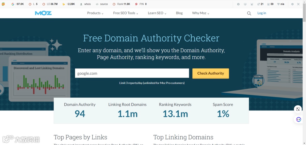Image resolution: width=306 pixels, height=145 pixels.
Task: Close the SEOquake toolbar
Action: [298, 4]
